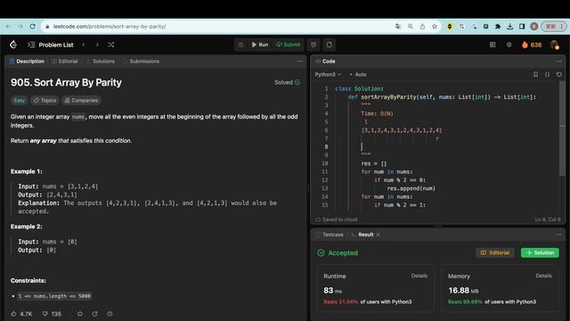Show the Topics tag
570x321 pixels.
point(45,101)
